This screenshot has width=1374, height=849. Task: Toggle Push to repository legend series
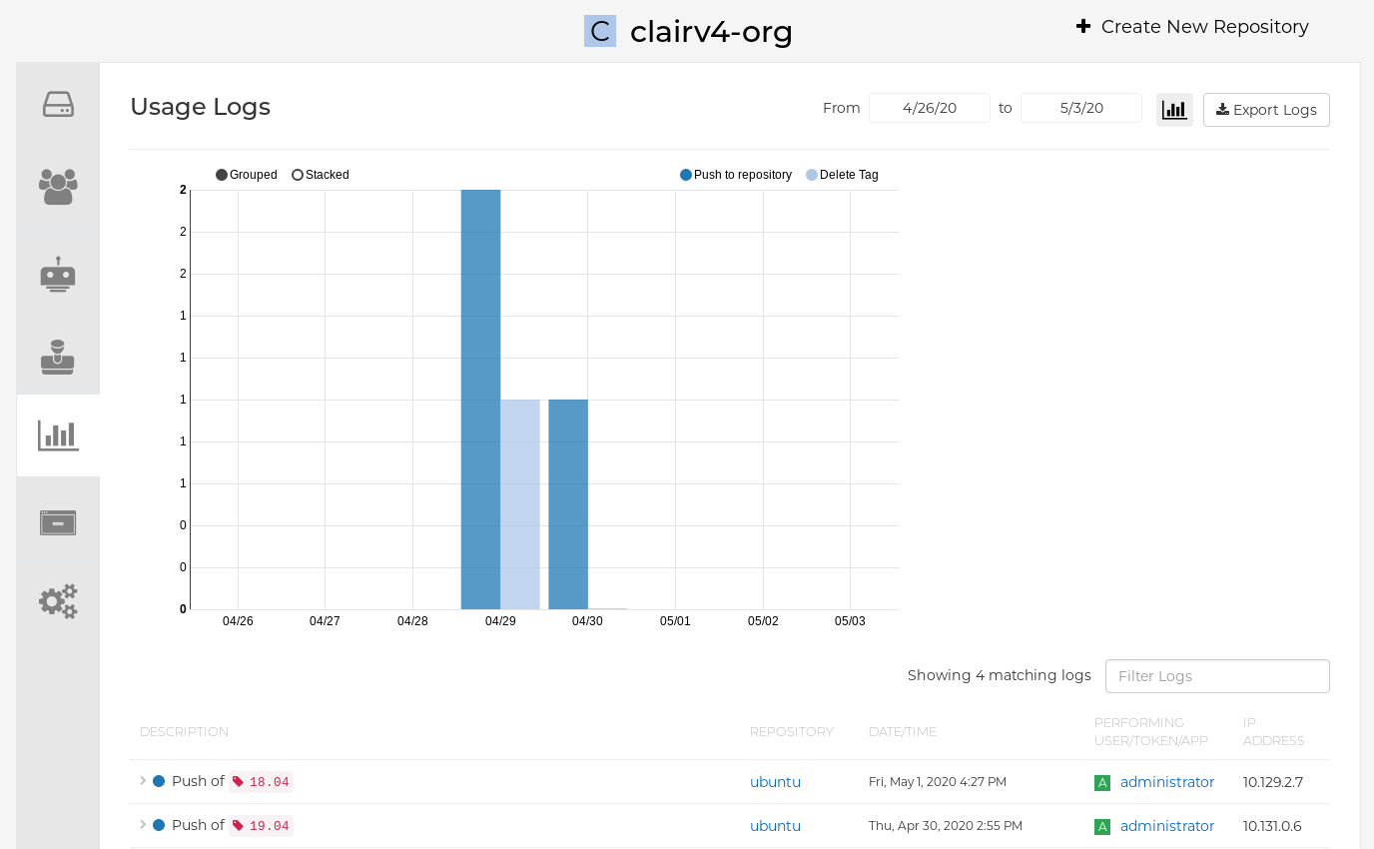click(x=736, y=175)
